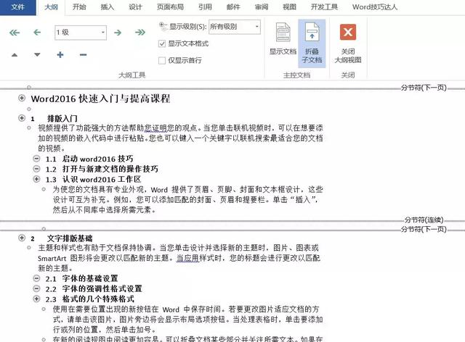Viewport: 465px width, 342px height.
Task: Click body bullet beside 视频提供了功能强大的方法
Action: [x=29, y=128]
